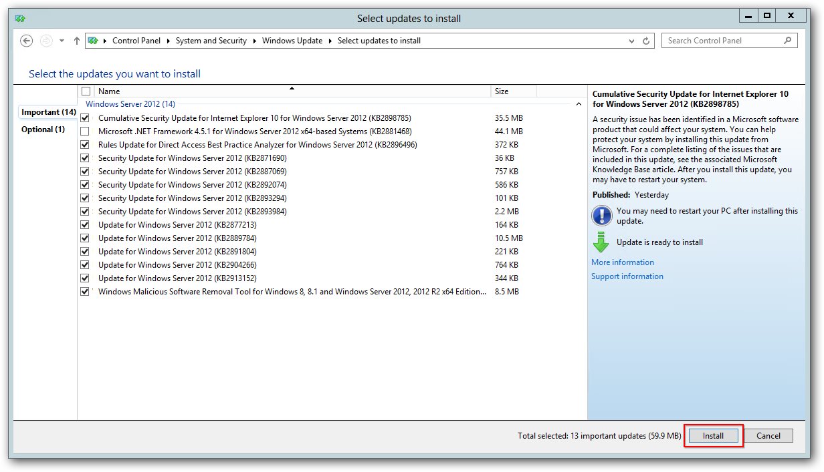Click the Refresh button in address bar

646,41
